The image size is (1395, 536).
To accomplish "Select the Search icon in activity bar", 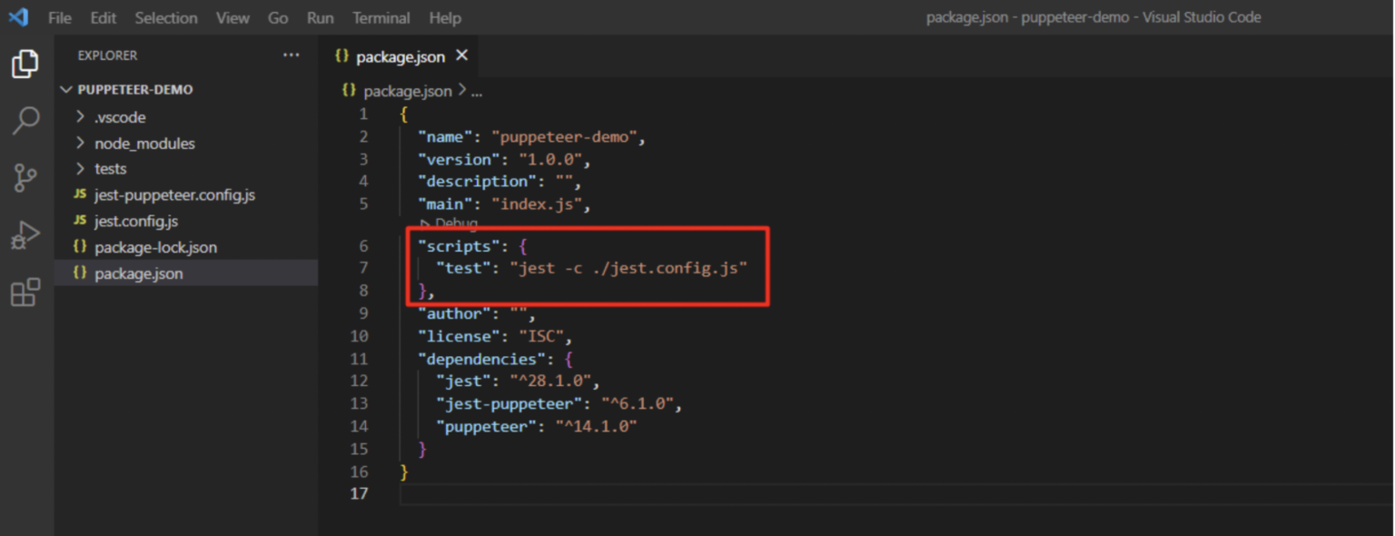I will point(25,119).
